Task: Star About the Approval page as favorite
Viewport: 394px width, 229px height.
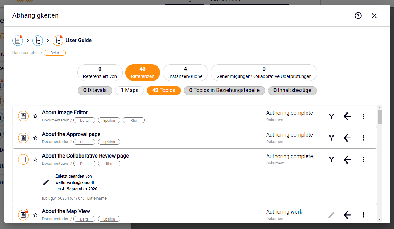Action: [x=35, y=138]
